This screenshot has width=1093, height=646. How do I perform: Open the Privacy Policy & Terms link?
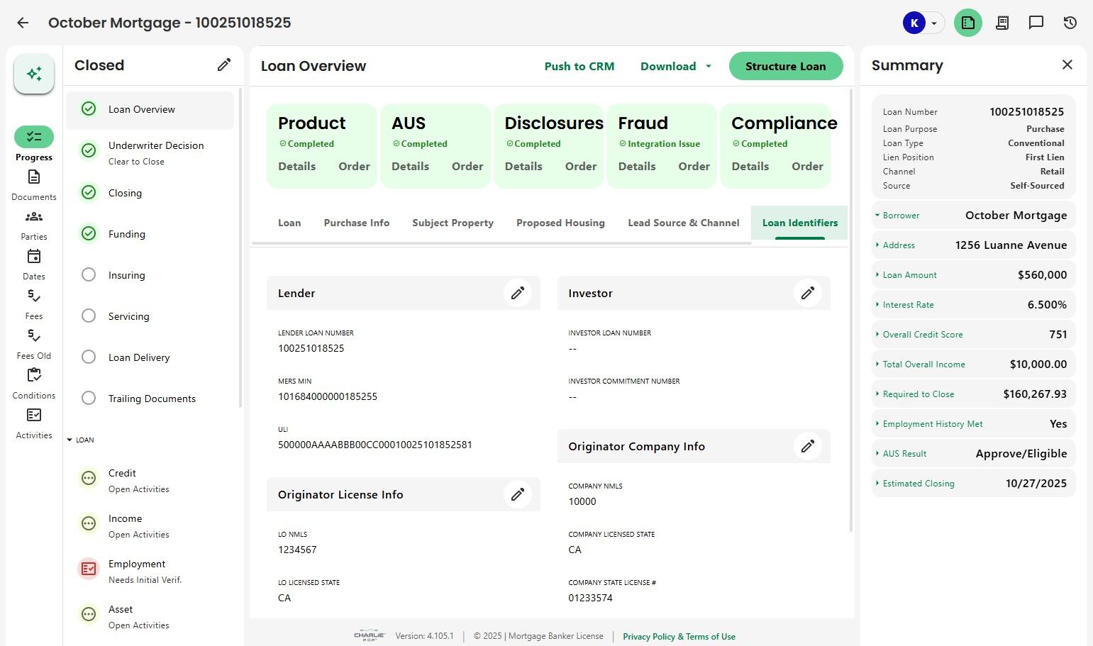coord(679,637)
